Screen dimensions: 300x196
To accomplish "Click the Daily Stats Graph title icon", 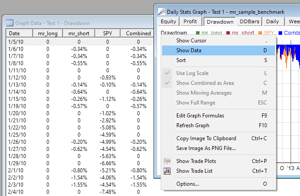I will pyautogui.click(x=161, y=11).
